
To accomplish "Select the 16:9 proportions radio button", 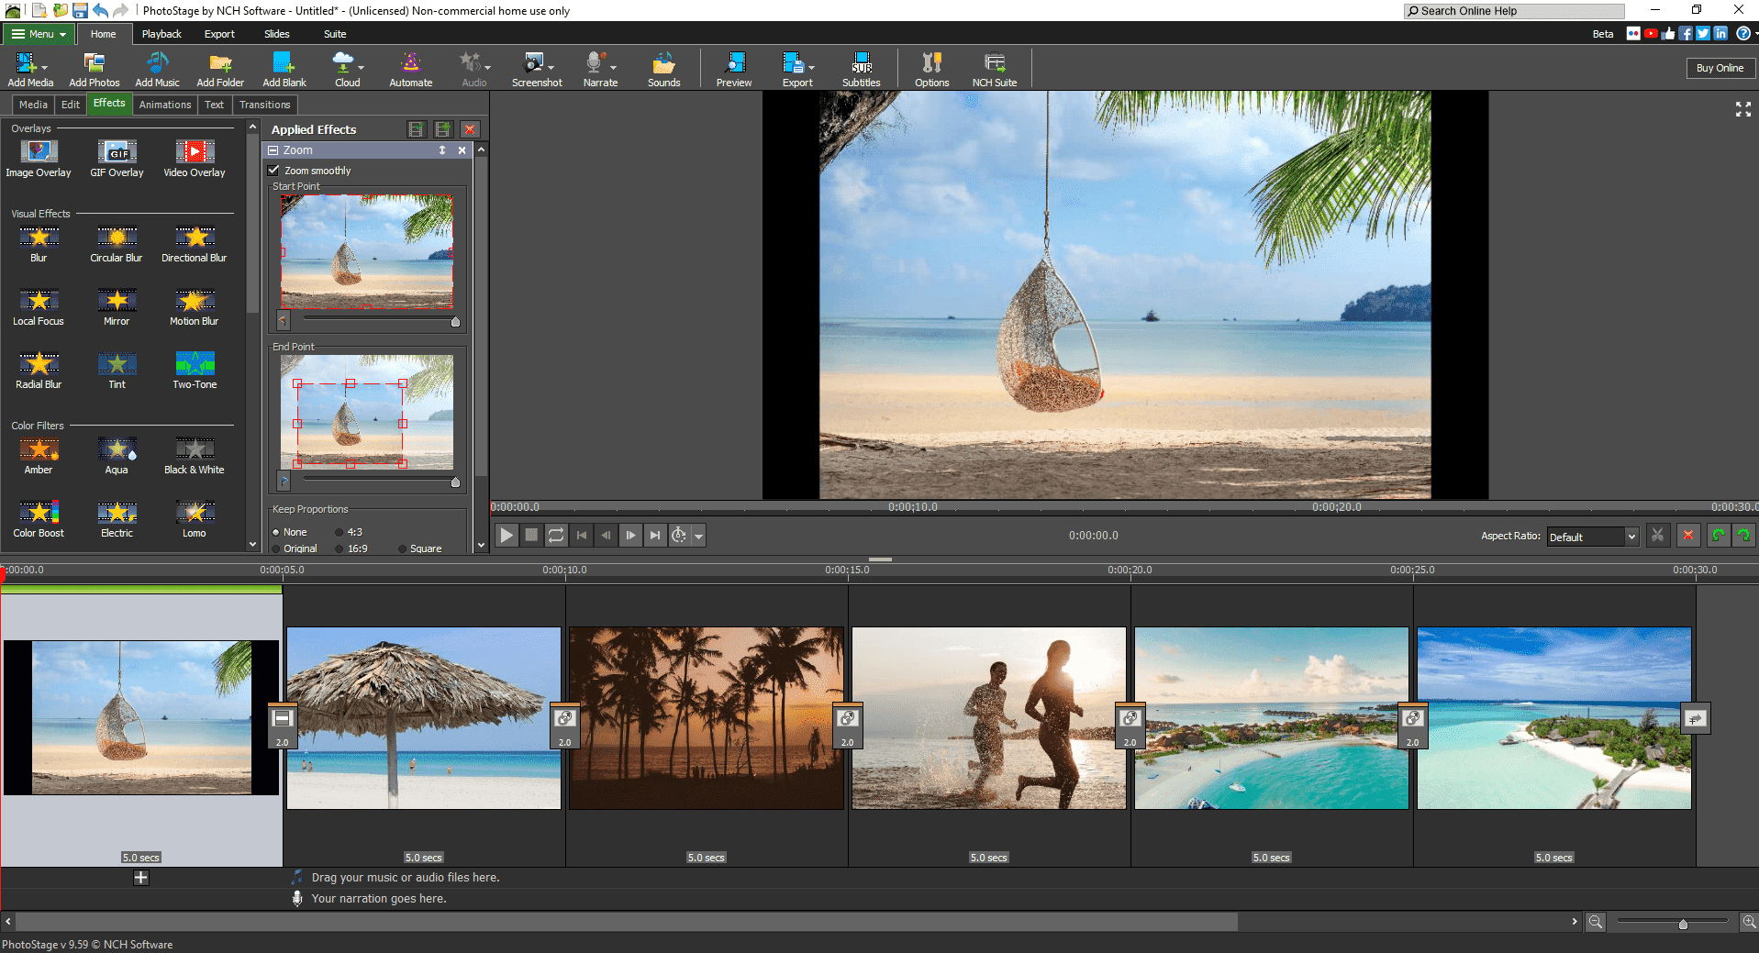I will pyautogui.click(x=340, y=549).
